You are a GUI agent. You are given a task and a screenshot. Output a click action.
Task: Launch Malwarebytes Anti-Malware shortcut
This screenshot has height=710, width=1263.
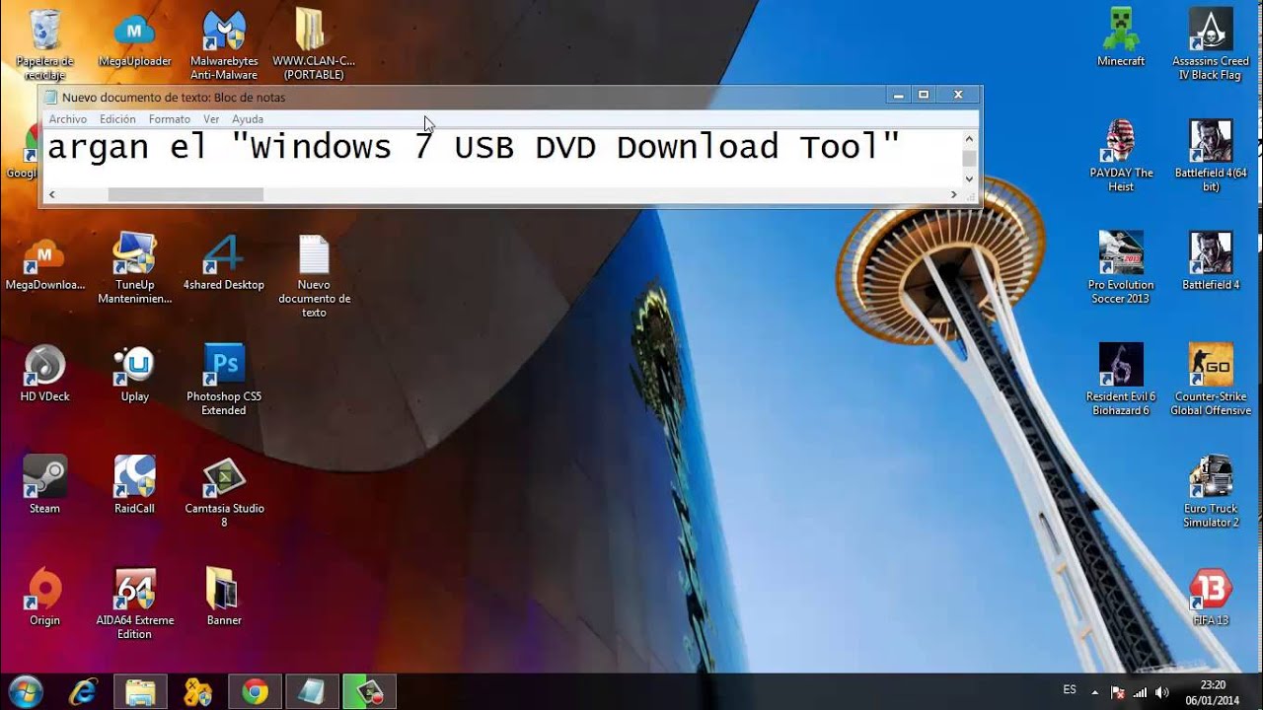click(224, 44)
